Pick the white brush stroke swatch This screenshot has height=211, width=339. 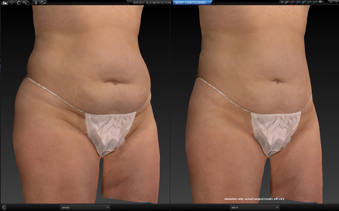coord(286,2)
